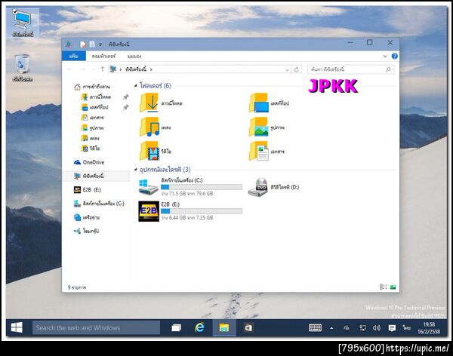This screenshot has height=356, width=453.
Task: Open the Action Center notifications icon
Action: [x=392, y=328]
